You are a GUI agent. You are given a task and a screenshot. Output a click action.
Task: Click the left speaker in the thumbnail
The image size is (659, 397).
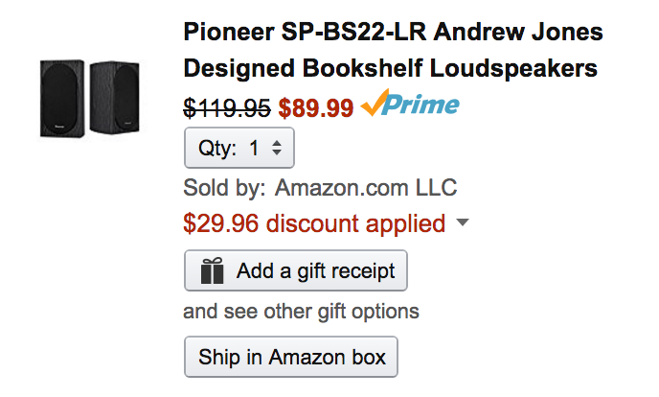(63, 98)
